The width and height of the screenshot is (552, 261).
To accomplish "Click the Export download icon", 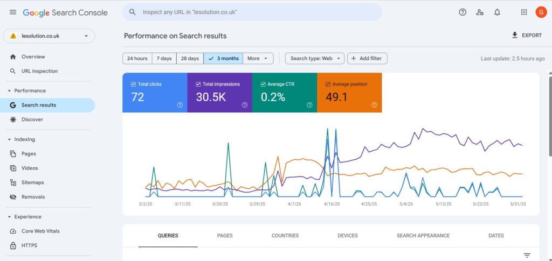I will click(x=515, y=35).
